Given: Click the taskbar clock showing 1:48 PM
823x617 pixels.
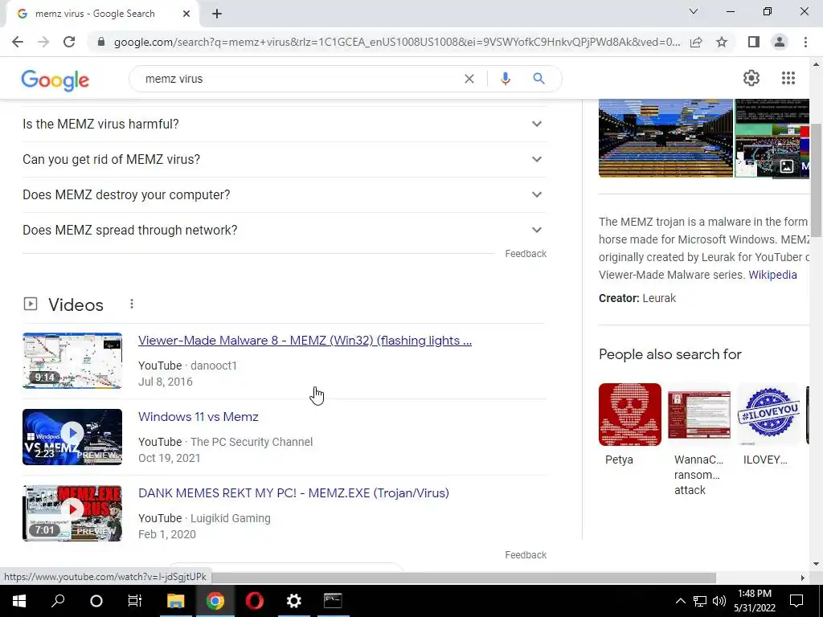Looking at the screenshot, I should click(x=754, y=601).
